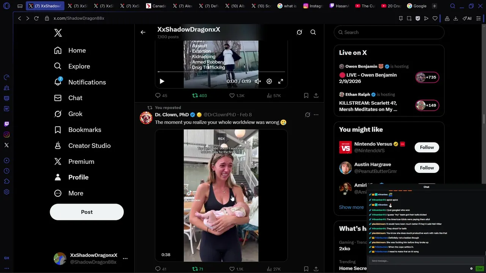The width and height of the screenshot is (486, 273).
Task: Open Explore in X sidebar
Action: (x=72, y=66)
